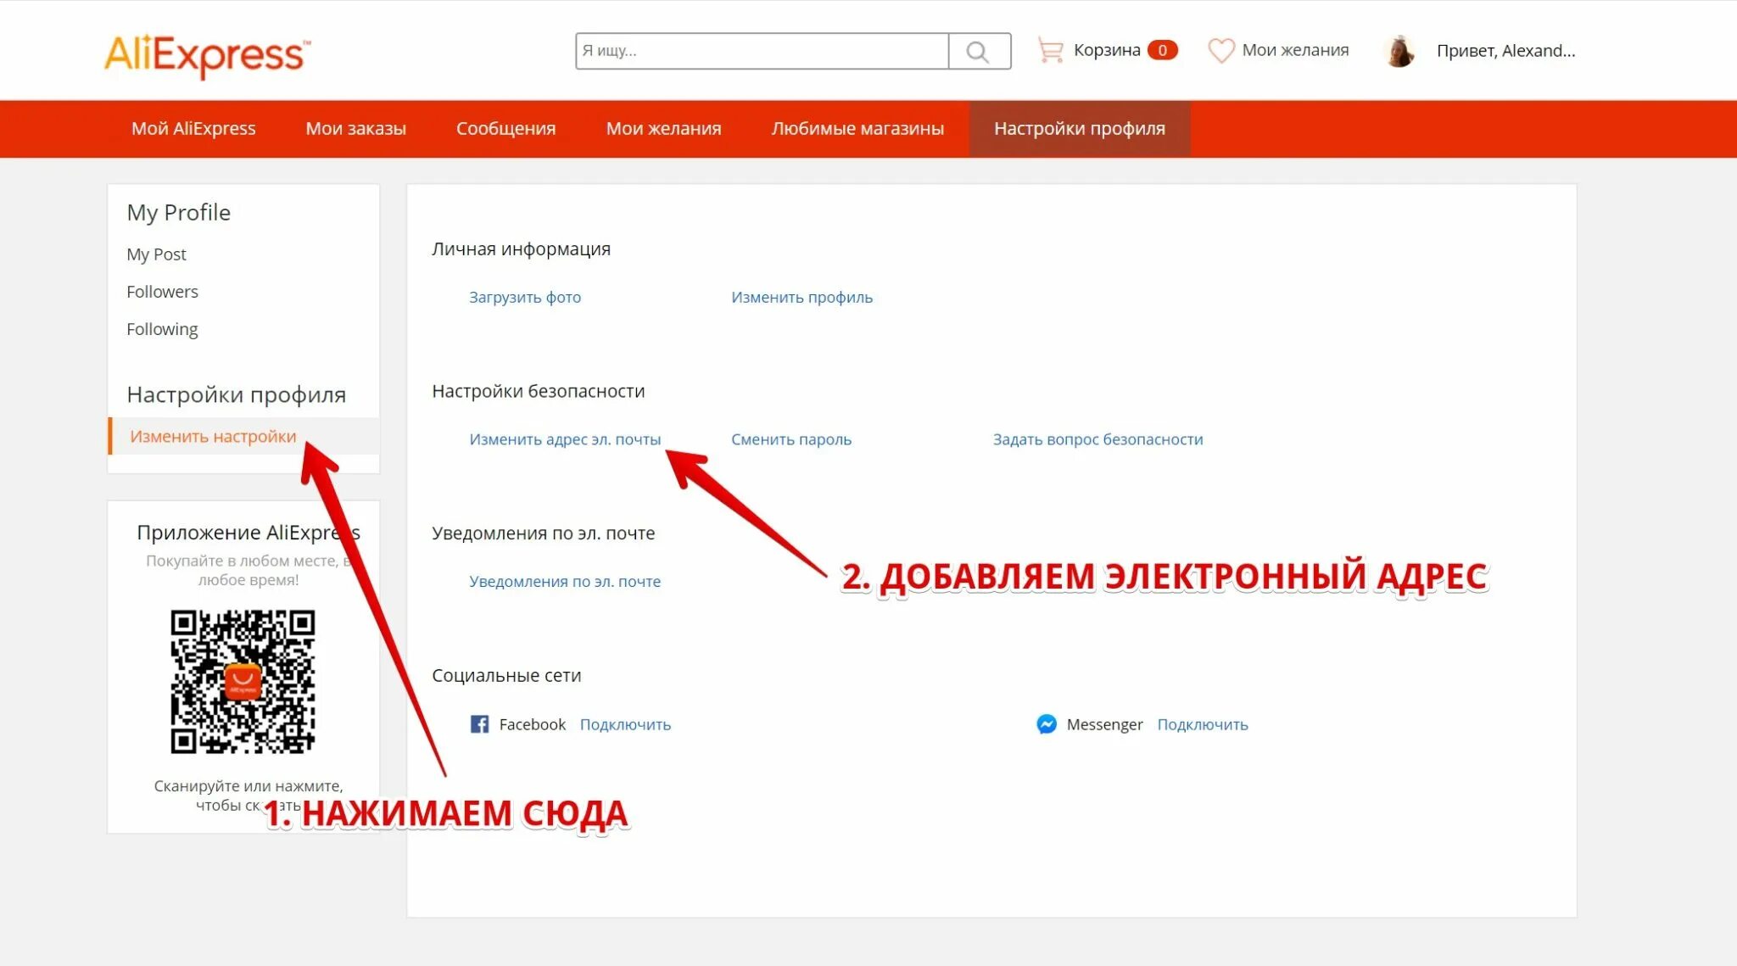Click the sidebar Настройки профиля heading
This screenshot has height=966, width=1737.
[236, 394]
